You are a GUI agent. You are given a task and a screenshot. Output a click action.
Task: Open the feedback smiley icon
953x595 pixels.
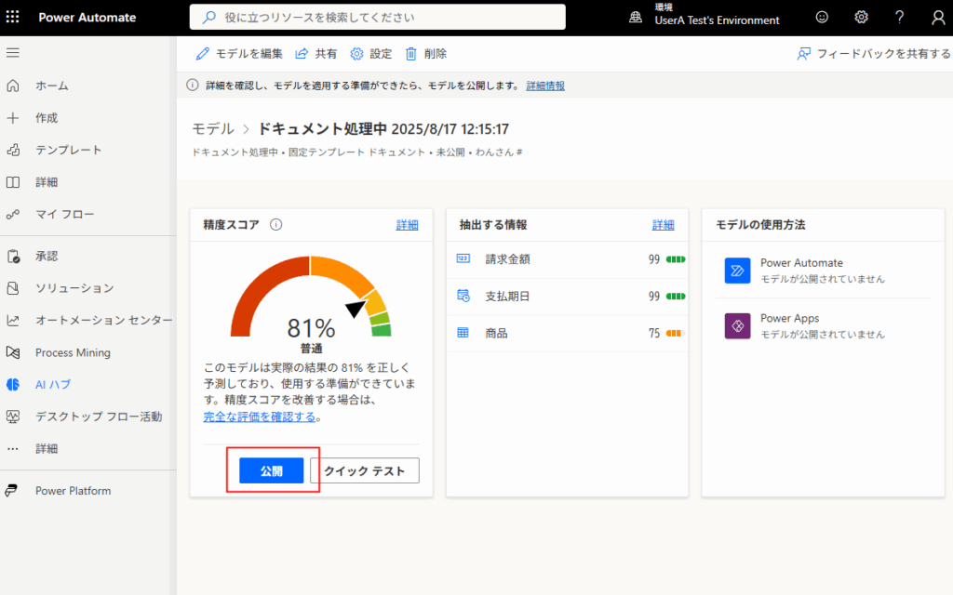822,17
